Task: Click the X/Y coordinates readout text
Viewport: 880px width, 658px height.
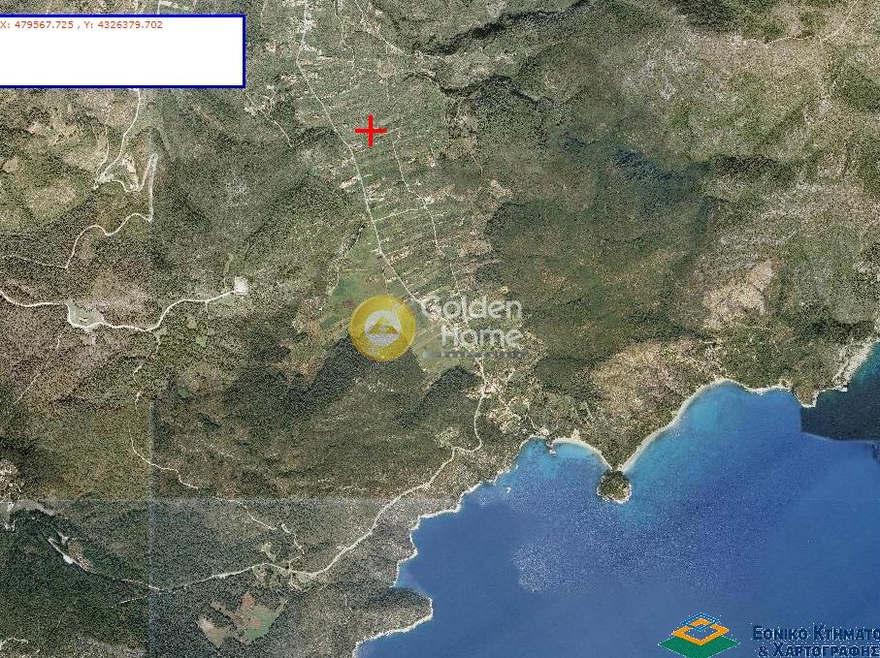Action: [x=81, y=25]
